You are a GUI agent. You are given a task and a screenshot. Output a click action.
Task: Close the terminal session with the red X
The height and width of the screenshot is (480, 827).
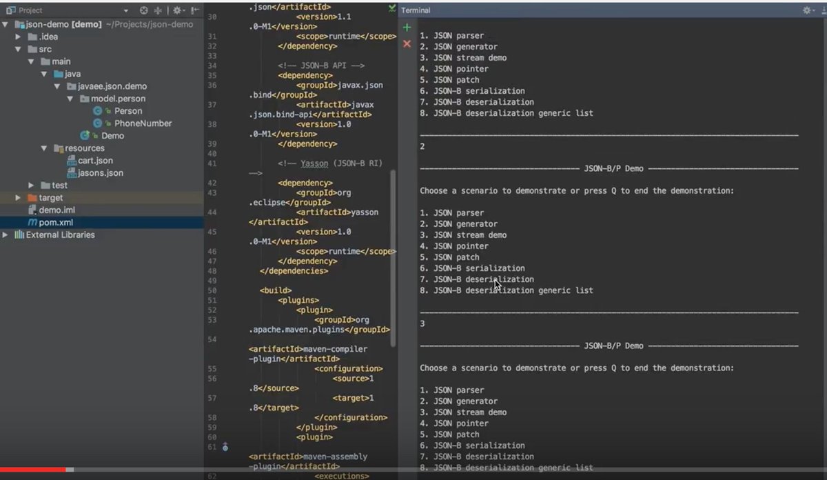tap(407, 43)
